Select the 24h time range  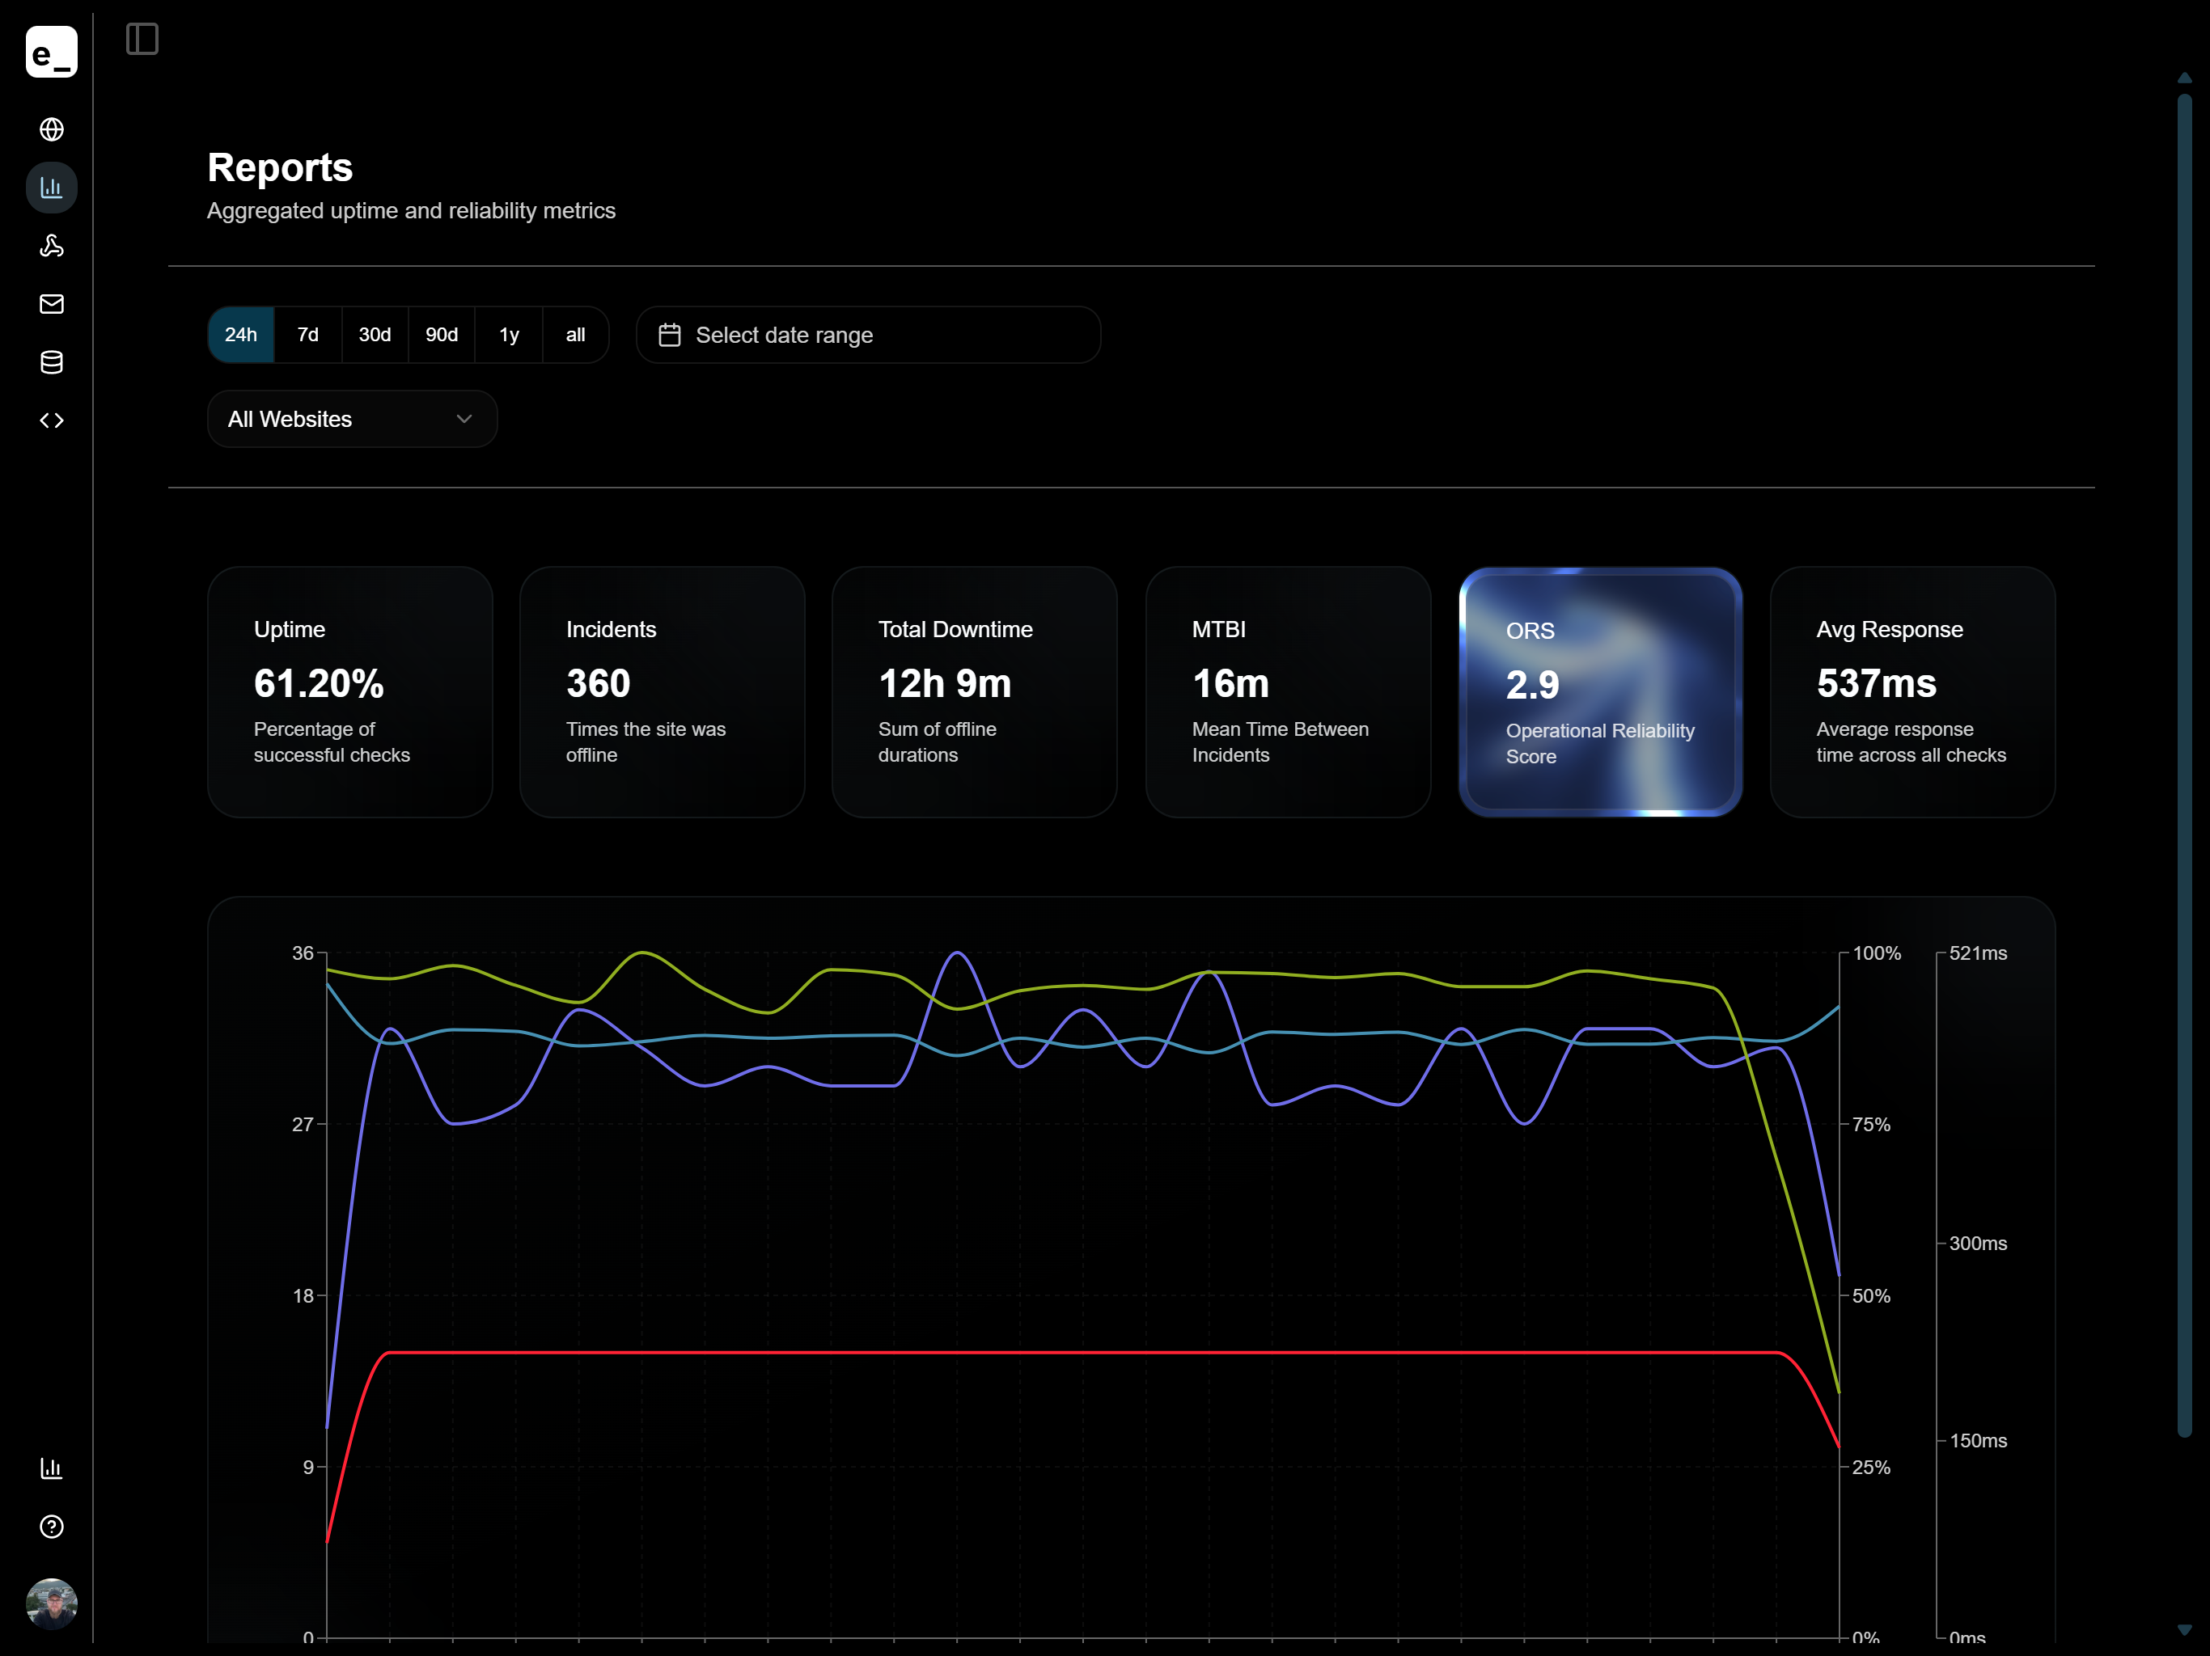[x=241, y=335]
